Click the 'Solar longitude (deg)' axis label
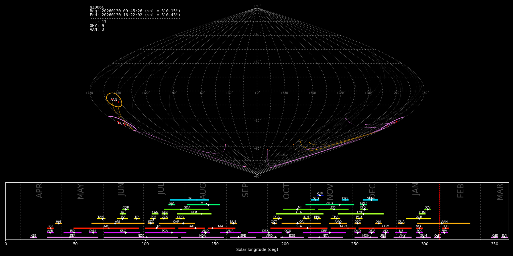 (257, 250)
